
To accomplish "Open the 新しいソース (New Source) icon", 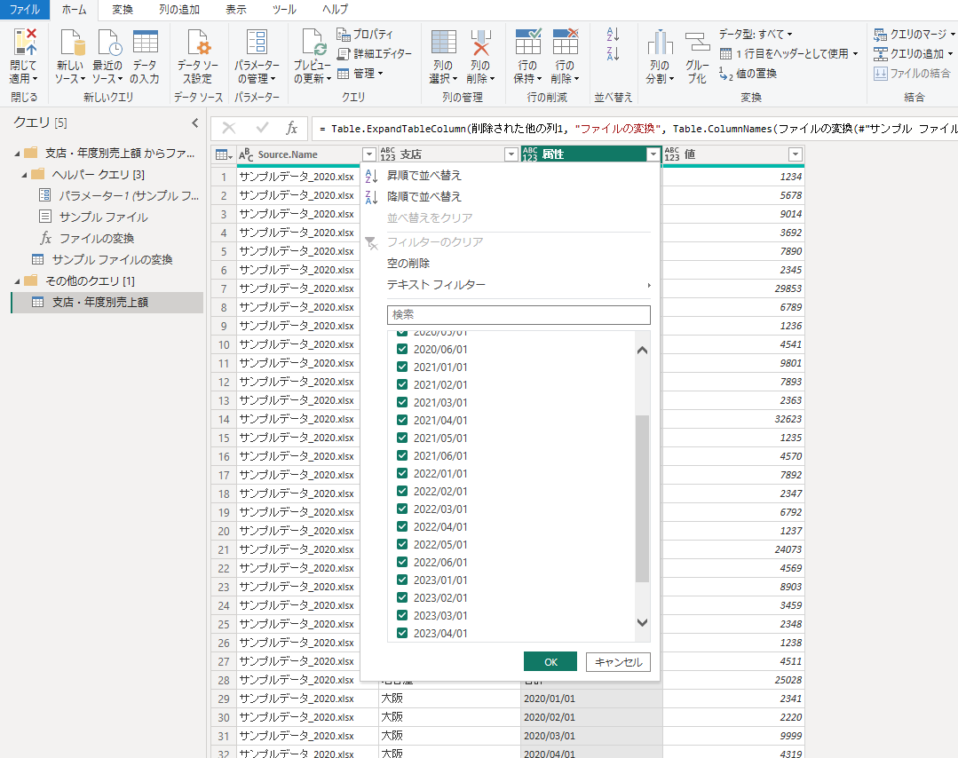I will click(x=71, y=42).
